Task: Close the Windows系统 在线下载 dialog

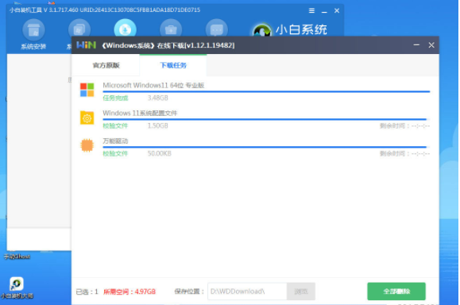Action: (x=431, y=45)
